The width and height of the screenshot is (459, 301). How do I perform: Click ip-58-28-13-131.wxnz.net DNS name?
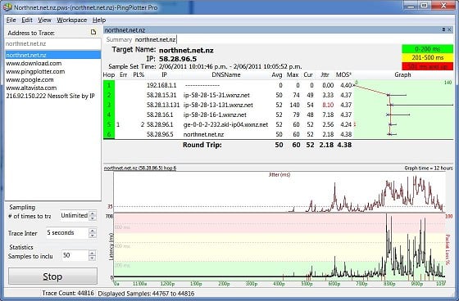coord(218,105)
